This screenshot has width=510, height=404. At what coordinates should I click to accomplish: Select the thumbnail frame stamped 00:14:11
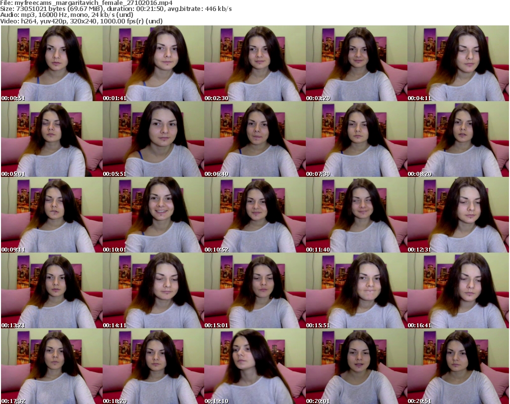[153, 290]
